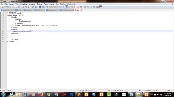Click line number 15 in the margin

(3, 41)
